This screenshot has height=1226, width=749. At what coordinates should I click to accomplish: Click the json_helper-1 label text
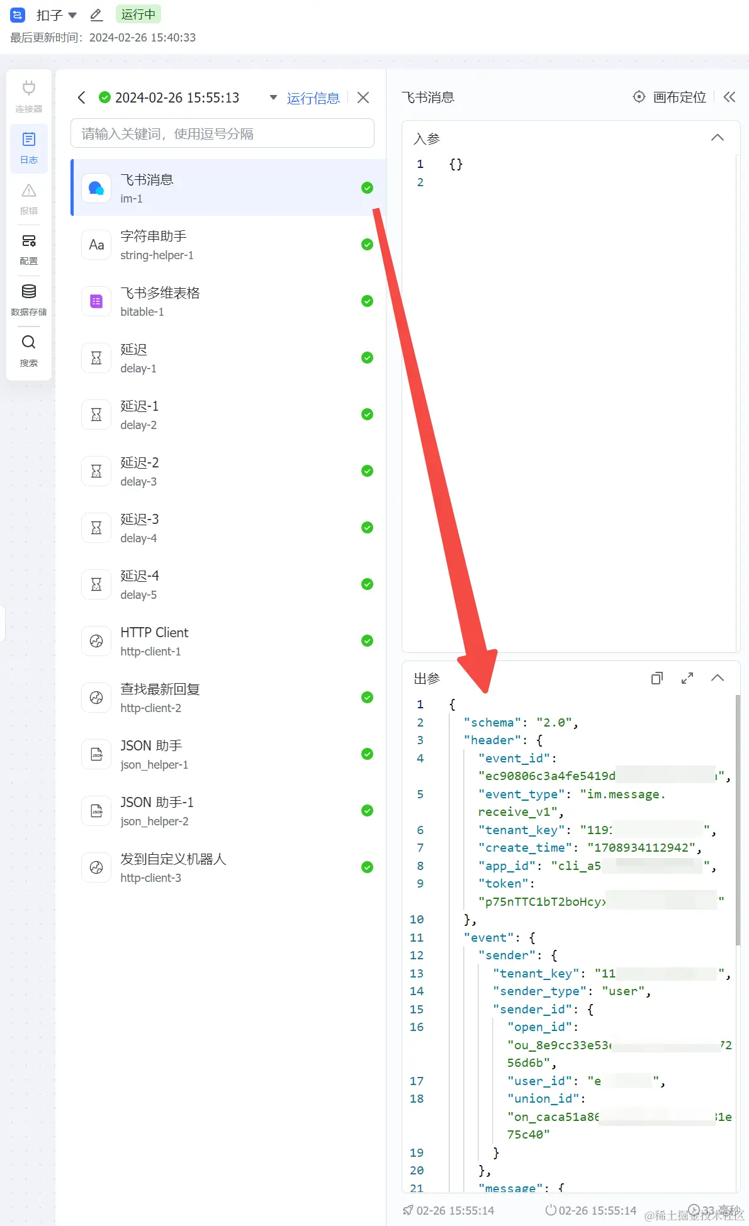pyautogui.click(x=154, y=765)
